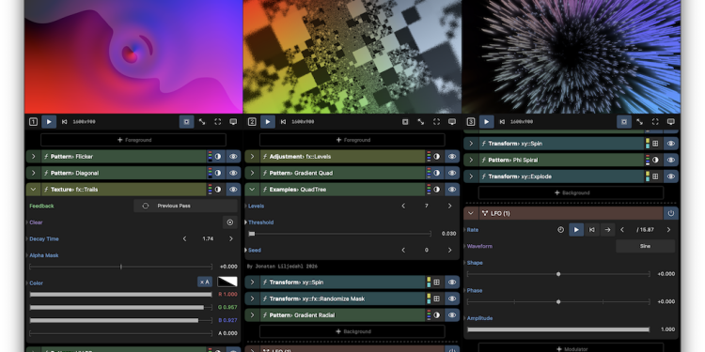The width and height of the screenshot is (705, 352).
Task: Enter fullscreen for viewport 2
Action: pos(436,122)
